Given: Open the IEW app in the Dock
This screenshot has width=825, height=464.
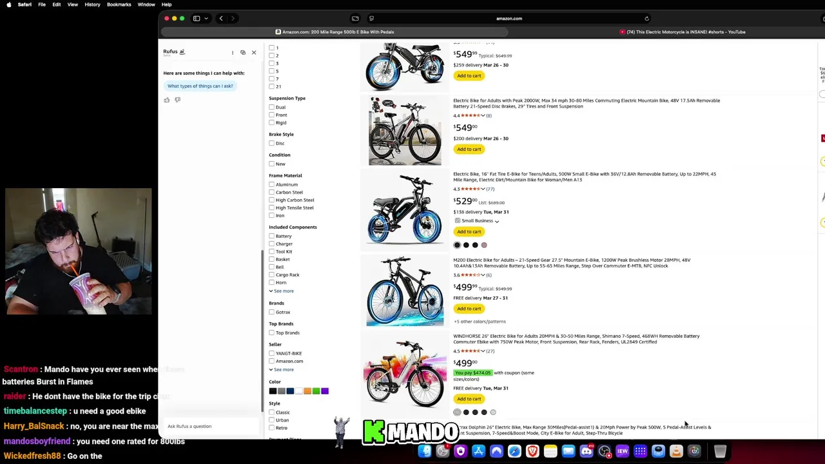Looking at the screenshot, I should (x=623, y=452).
